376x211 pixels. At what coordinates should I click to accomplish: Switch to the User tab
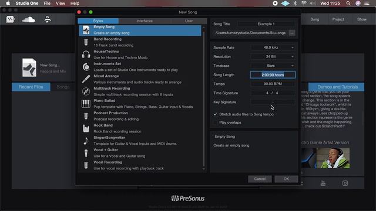pos(189,21)
